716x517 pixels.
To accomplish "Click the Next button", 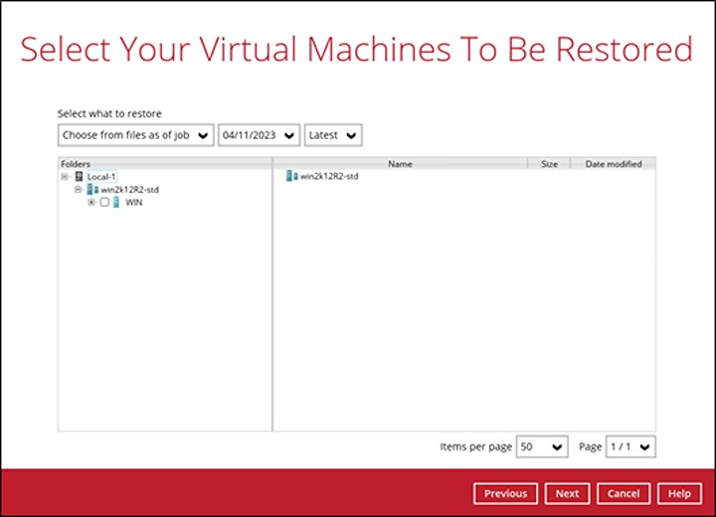I will (567, 493).
